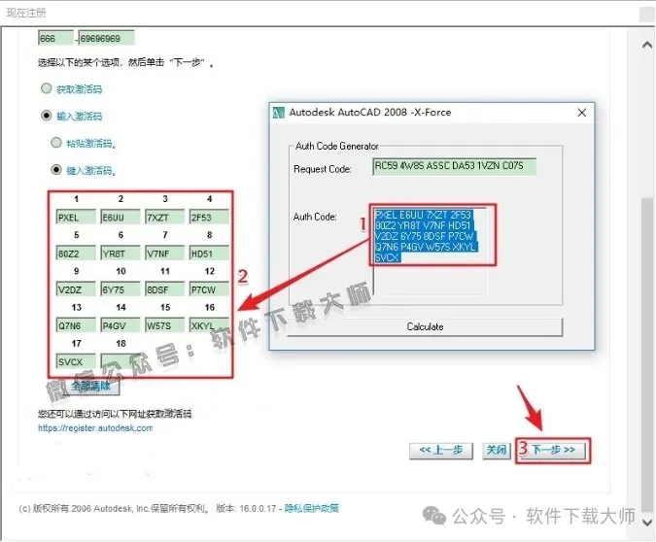The image size is (656, 542).
Task: Click activation field 17 containing SVCX
Action: point(76,361)
